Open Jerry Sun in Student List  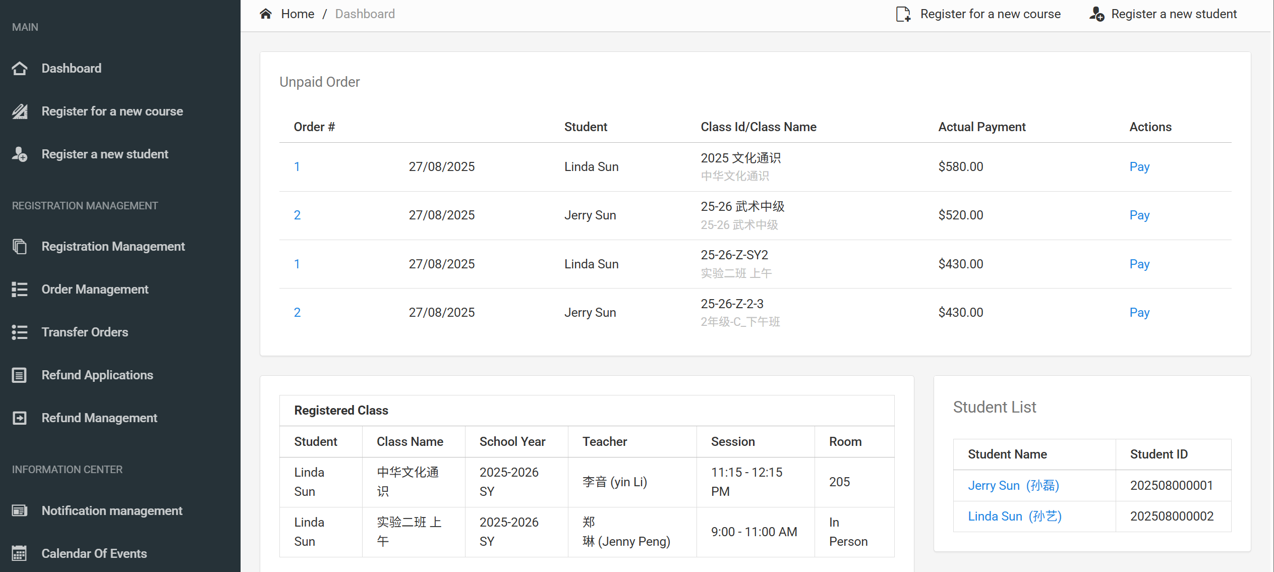[x=1013, y=485]
